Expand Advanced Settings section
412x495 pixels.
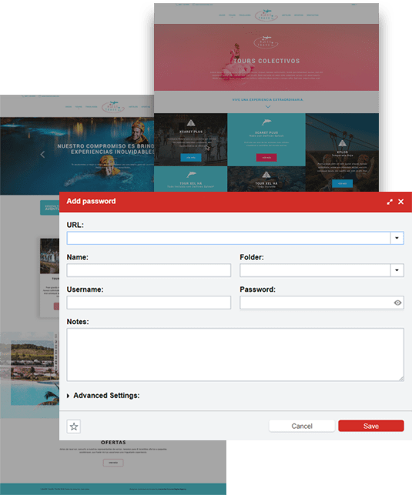[x=103, y=396]
